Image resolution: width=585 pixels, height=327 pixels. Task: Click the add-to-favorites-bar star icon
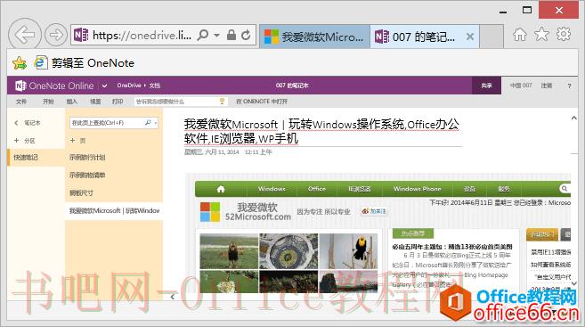point(20,63)
